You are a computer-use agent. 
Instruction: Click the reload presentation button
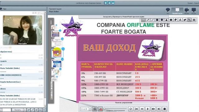click(131, 109)
